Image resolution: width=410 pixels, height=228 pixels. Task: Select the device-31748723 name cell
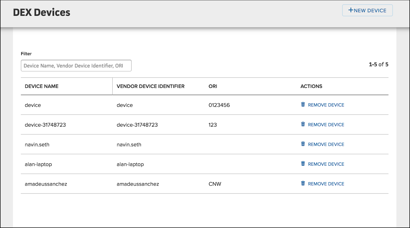[45, 125]
